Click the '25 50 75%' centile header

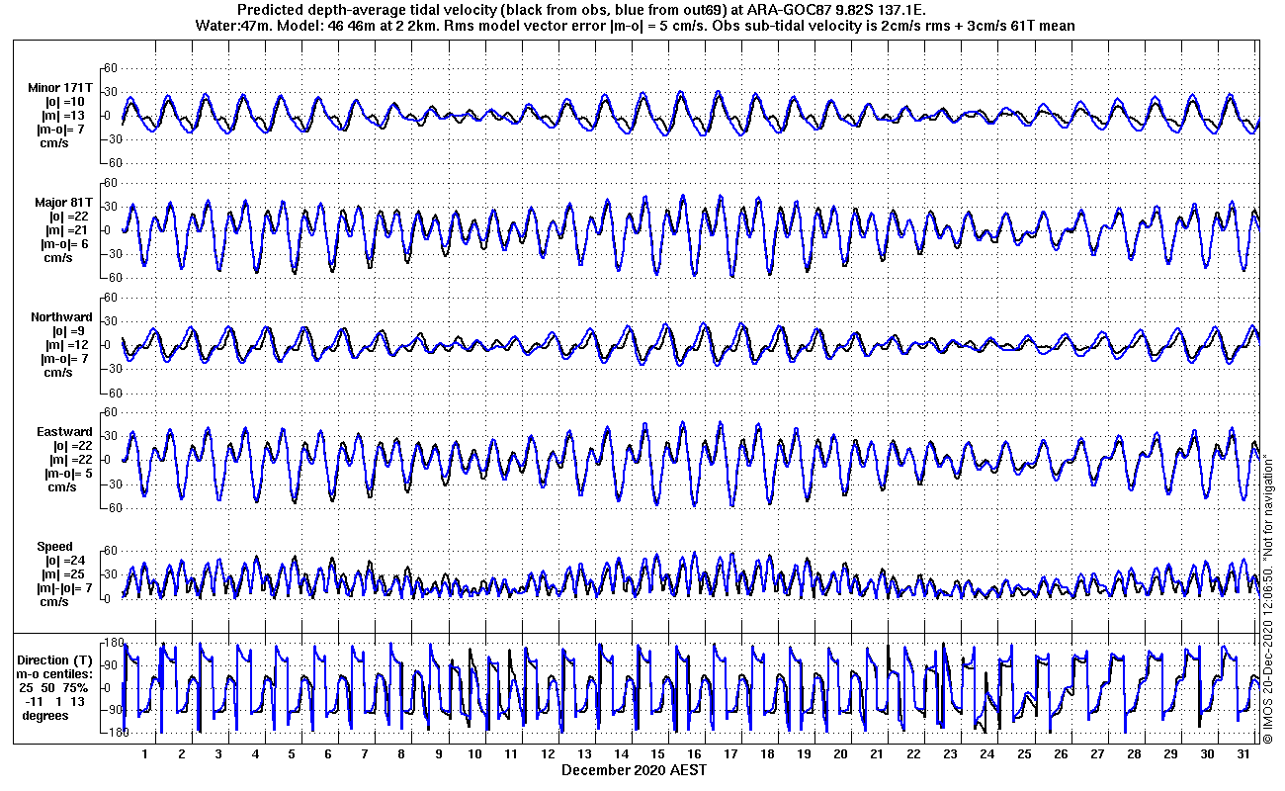tap(54, 688)
